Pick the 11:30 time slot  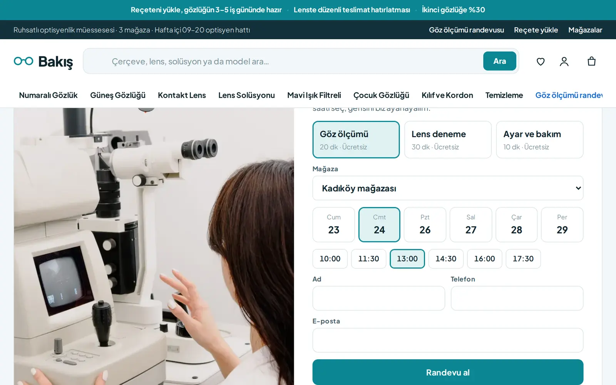pos(369,259)
